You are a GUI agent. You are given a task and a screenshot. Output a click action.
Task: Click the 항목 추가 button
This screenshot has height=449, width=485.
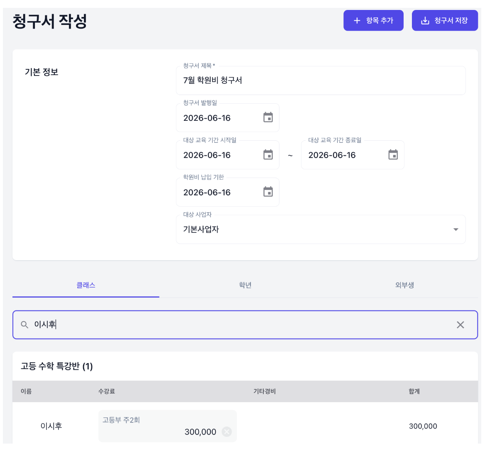[373, 20]
